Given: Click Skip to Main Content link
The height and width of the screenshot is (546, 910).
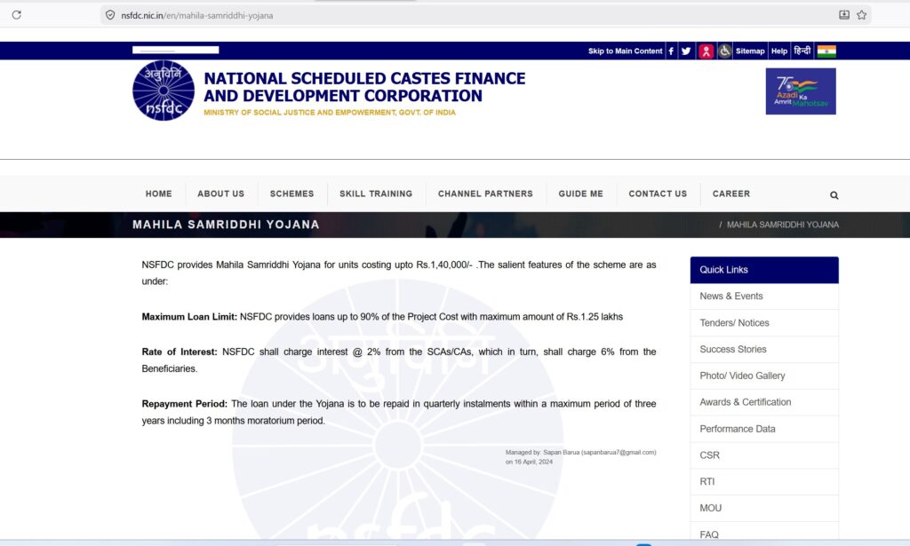Looking at the screenshot, I should (625, 51).
